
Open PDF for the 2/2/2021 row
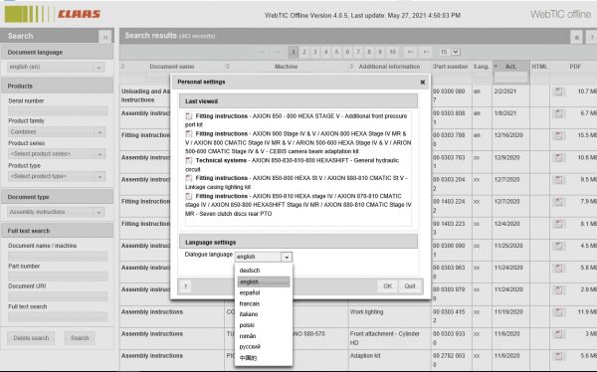click(558, 92)
